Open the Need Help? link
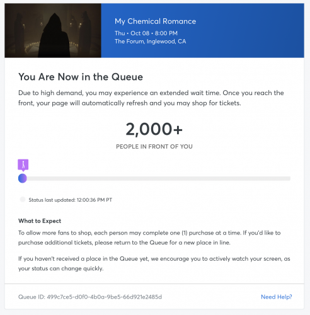Image resolution: width=310 pixels, height=315 pixels. pos(277,297)
